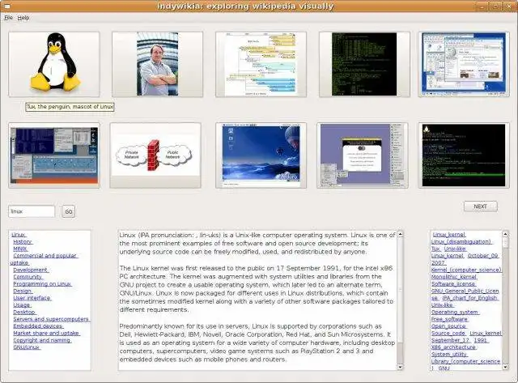Open Kernel (computer science) related link
The image size is (518, 383).
pyautogui.click(x=466, y=270)
